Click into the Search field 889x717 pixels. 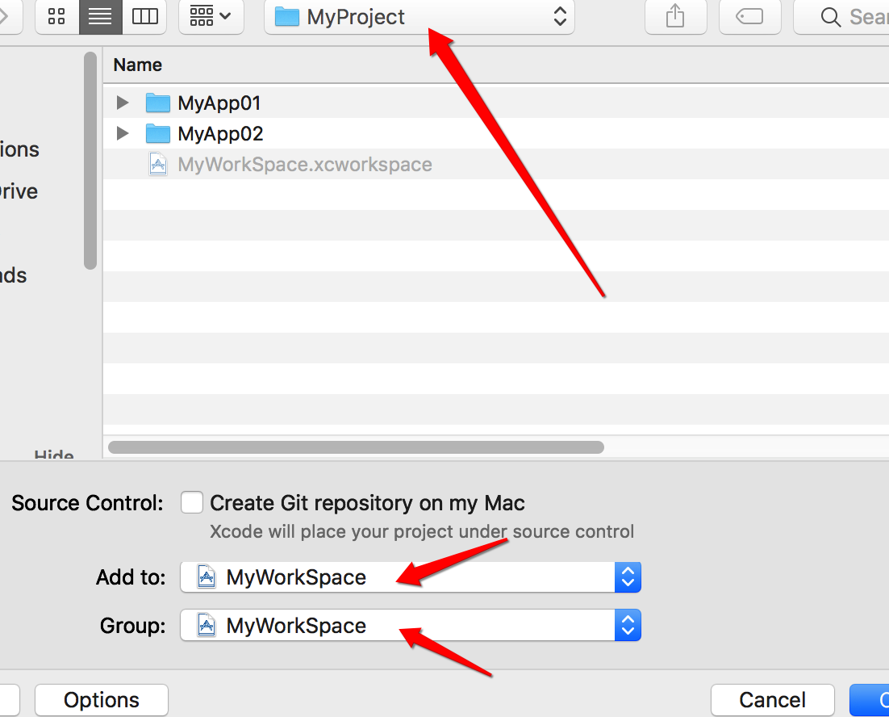pos(842,16)
